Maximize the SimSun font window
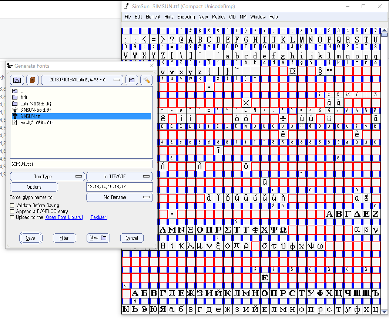The image size is (389, 321). pos(363,6)
